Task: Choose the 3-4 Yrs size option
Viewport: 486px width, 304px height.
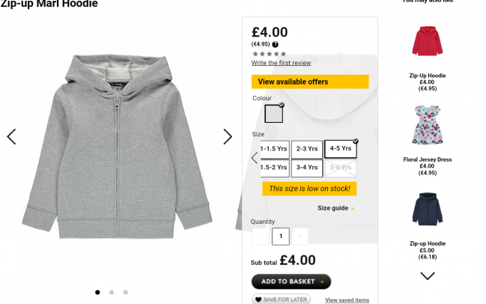Action: click(x=307, y=168)
